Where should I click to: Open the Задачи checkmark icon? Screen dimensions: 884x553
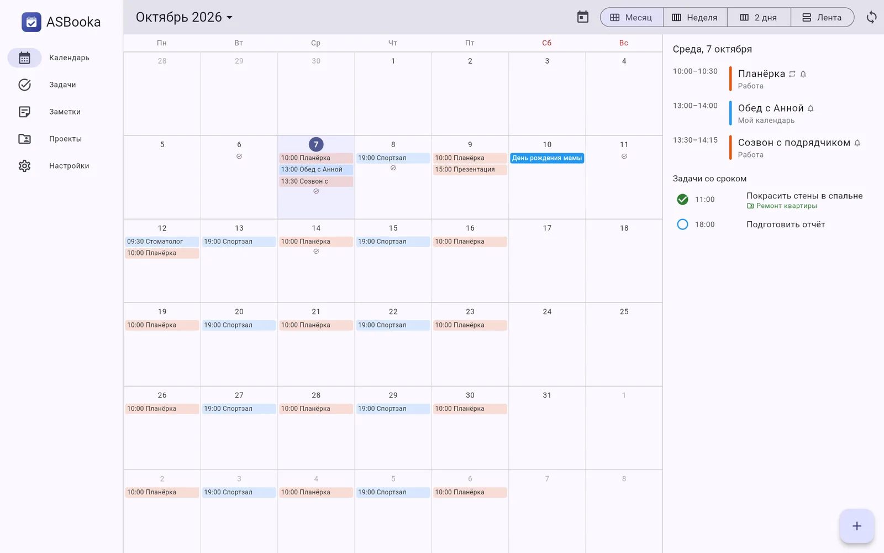click(24, 85)
